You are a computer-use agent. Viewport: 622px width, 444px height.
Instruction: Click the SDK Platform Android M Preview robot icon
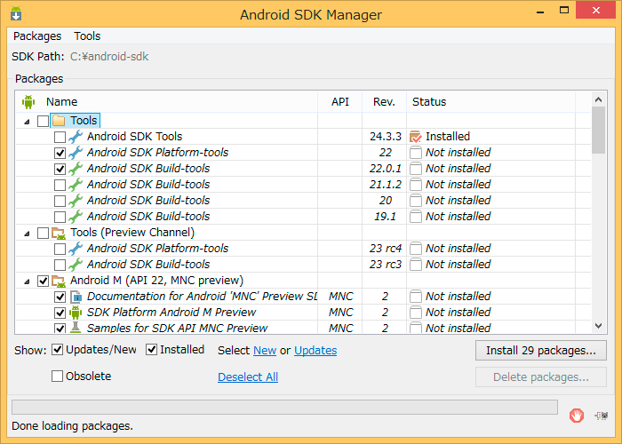click(x=76, y=313)
